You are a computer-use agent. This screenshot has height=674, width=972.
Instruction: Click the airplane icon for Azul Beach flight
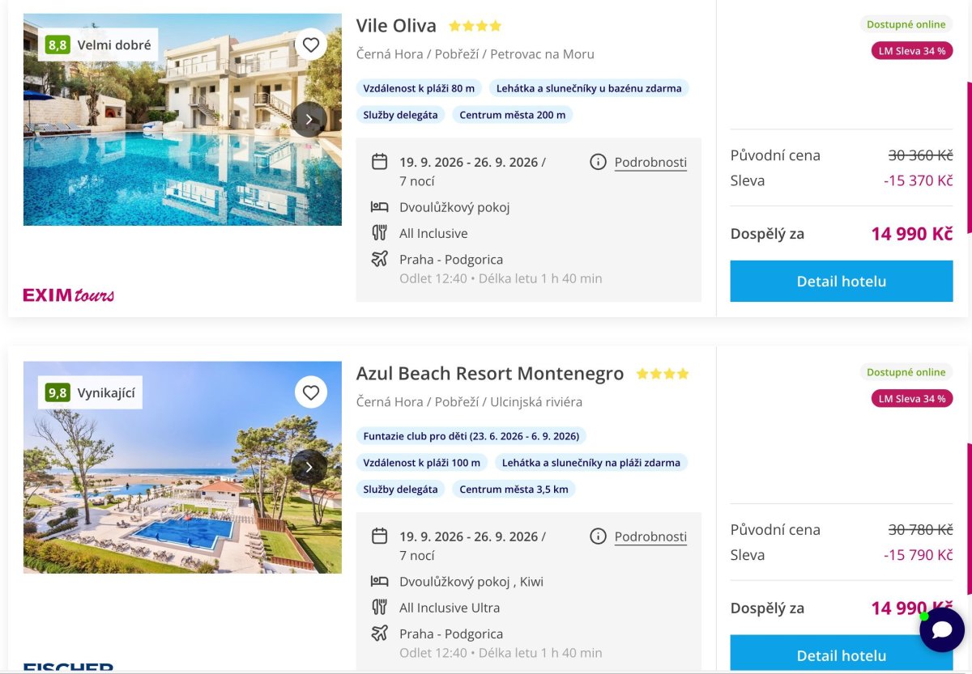pos(379,634)
